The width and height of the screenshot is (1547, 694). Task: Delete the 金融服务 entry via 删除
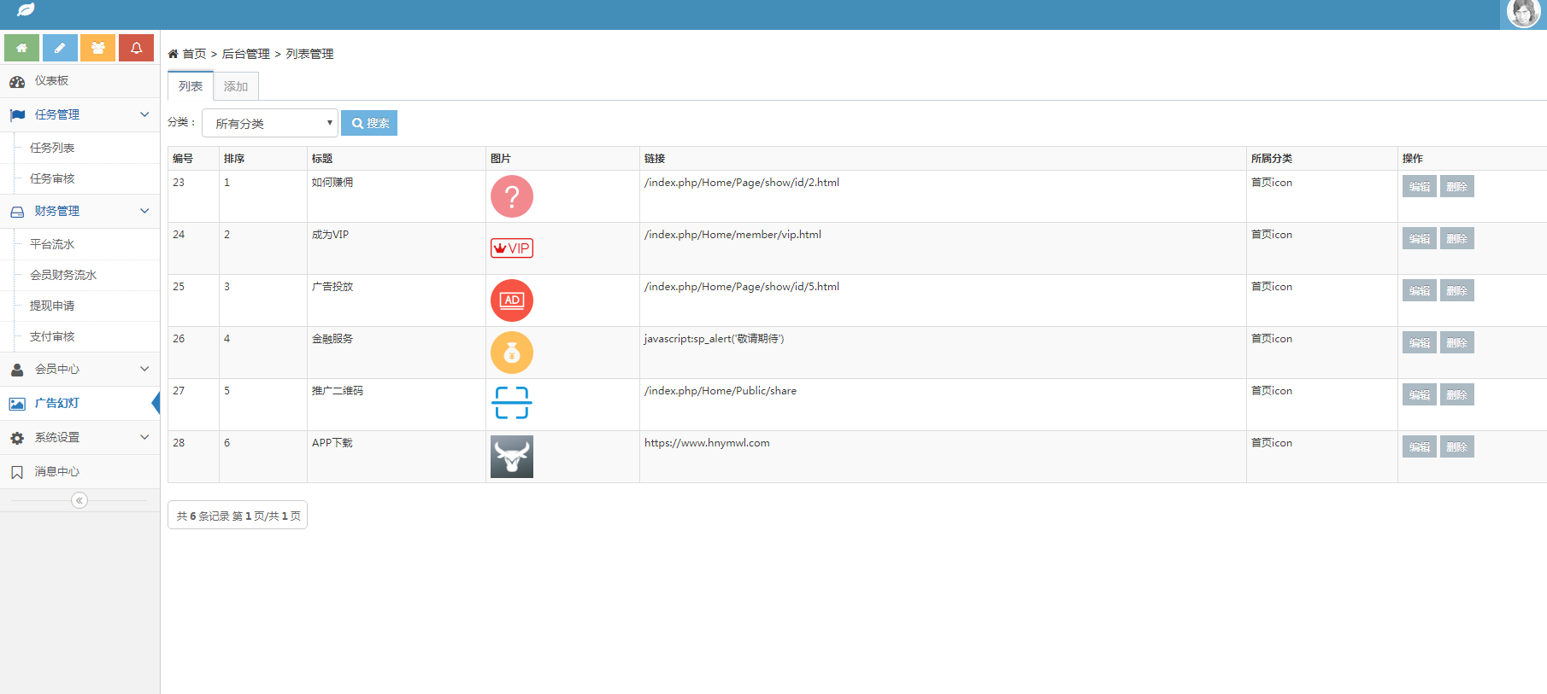pyautogui.click(x=1456, y=342)
